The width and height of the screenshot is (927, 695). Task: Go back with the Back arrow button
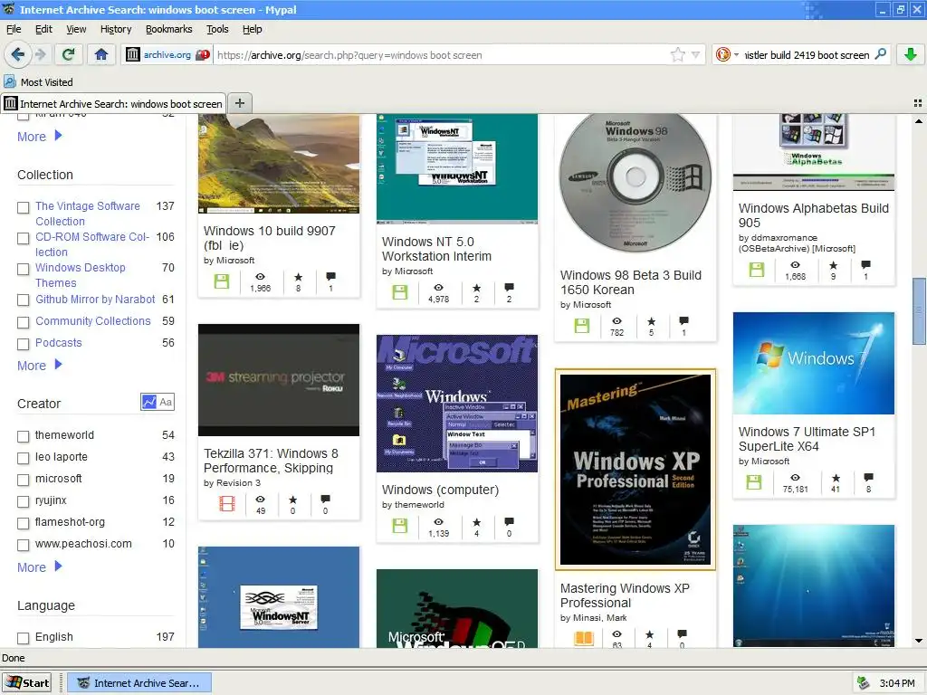(x=18, y=55)
